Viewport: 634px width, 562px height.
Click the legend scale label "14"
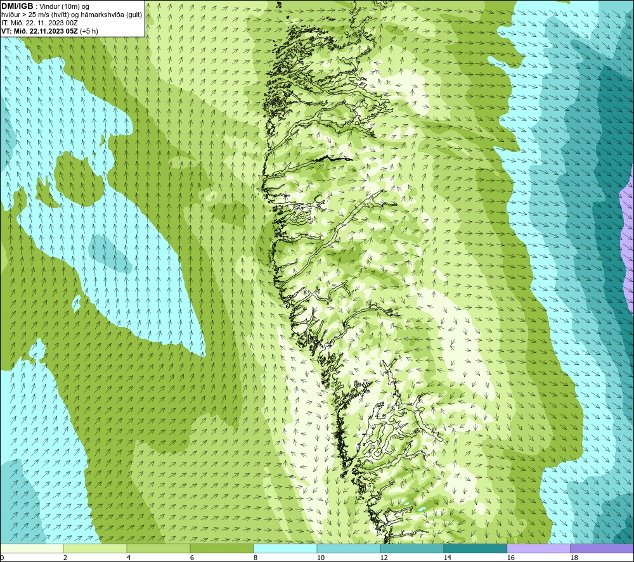point(447,558)
